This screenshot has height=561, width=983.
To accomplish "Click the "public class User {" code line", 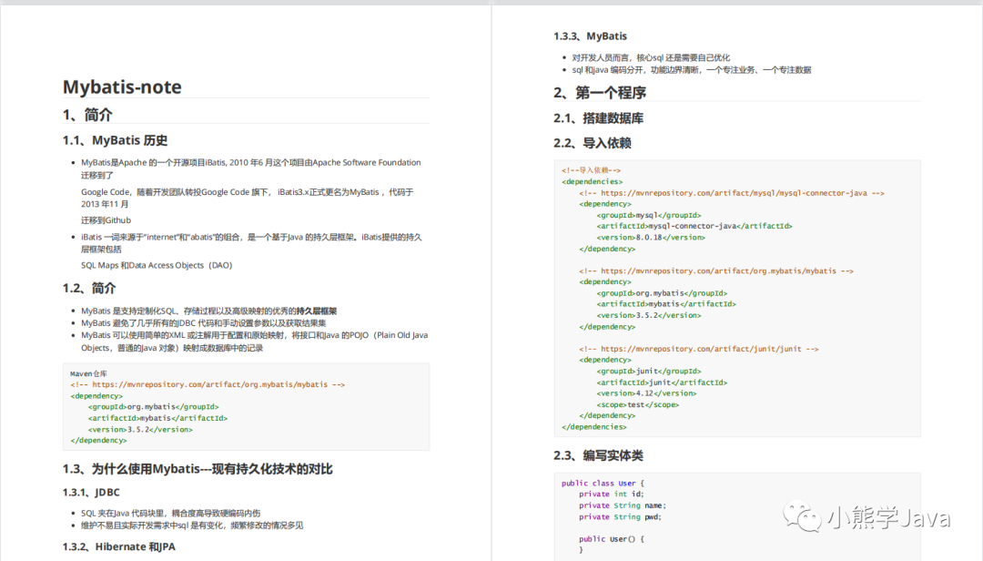I will pos(603,484).
